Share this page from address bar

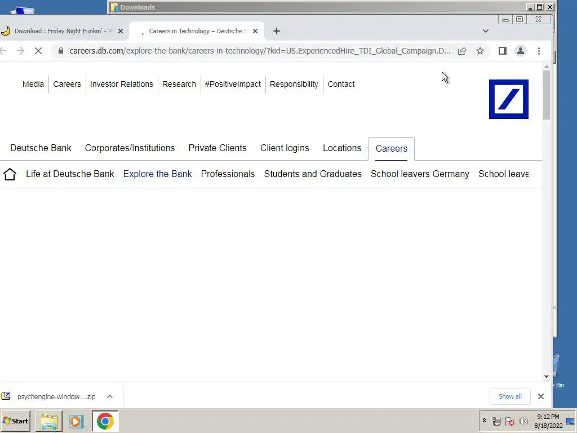(462, 51)
